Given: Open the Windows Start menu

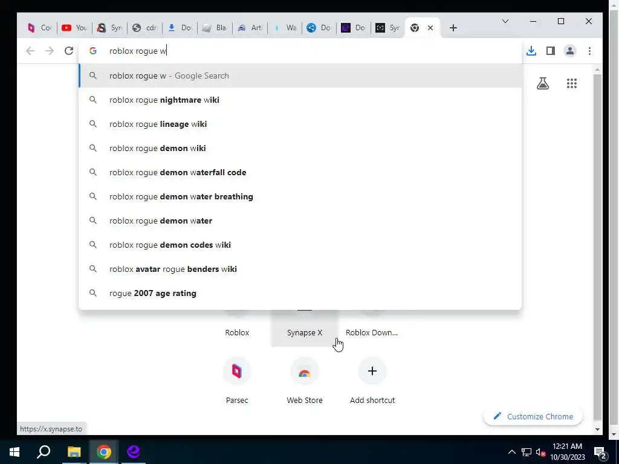Looking at the screenshot, I should point(15,452).
